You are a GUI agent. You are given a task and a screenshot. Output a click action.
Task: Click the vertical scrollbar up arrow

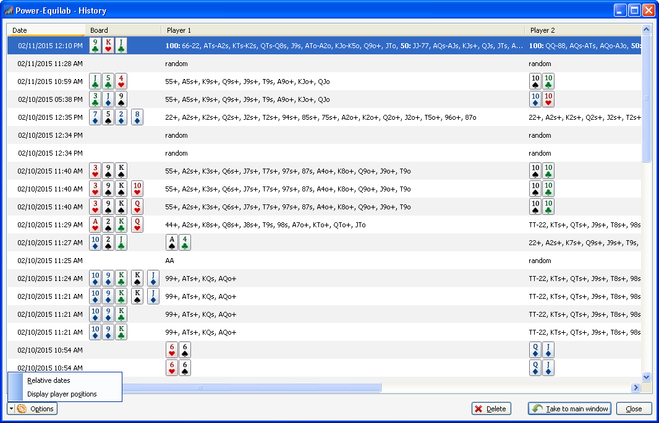coord(647,30)
